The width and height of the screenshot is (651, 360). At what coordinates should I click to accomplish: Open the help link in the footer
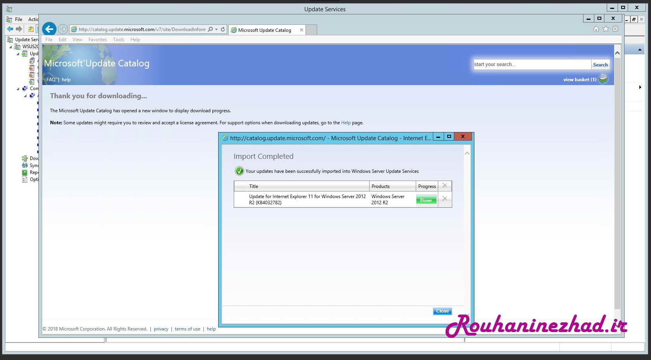(211, 329)
